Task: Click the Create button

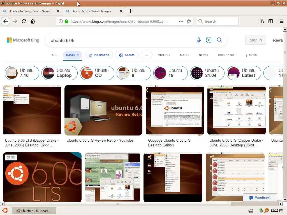Action: coord(127,55)
